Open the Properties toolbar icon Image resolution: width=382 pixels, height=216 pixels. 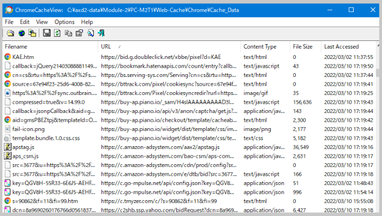click(x=79, y=33)
